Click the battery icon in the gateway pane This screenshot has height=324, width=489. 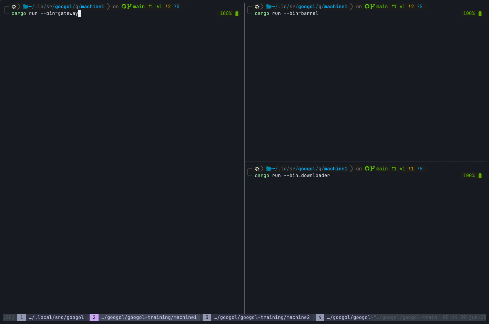[237, 13]
